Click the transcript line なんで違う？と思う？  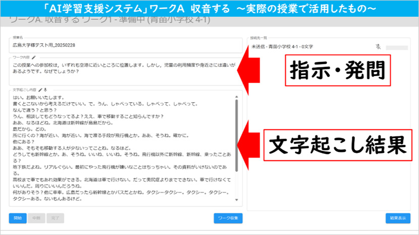coord(35,110)
